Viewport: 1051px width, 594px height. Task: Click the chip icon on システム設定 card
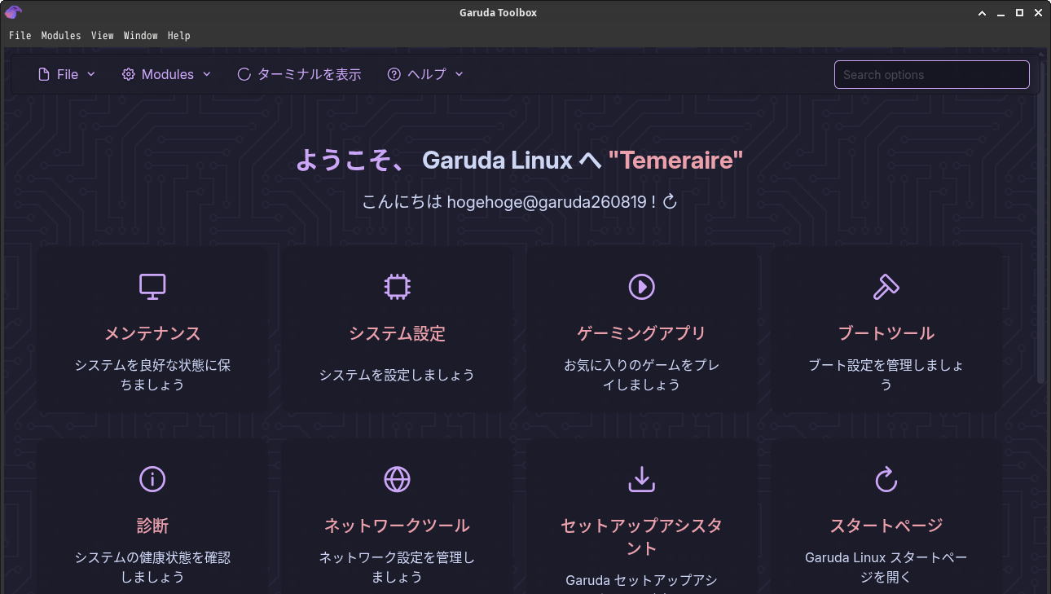[397, 286]
